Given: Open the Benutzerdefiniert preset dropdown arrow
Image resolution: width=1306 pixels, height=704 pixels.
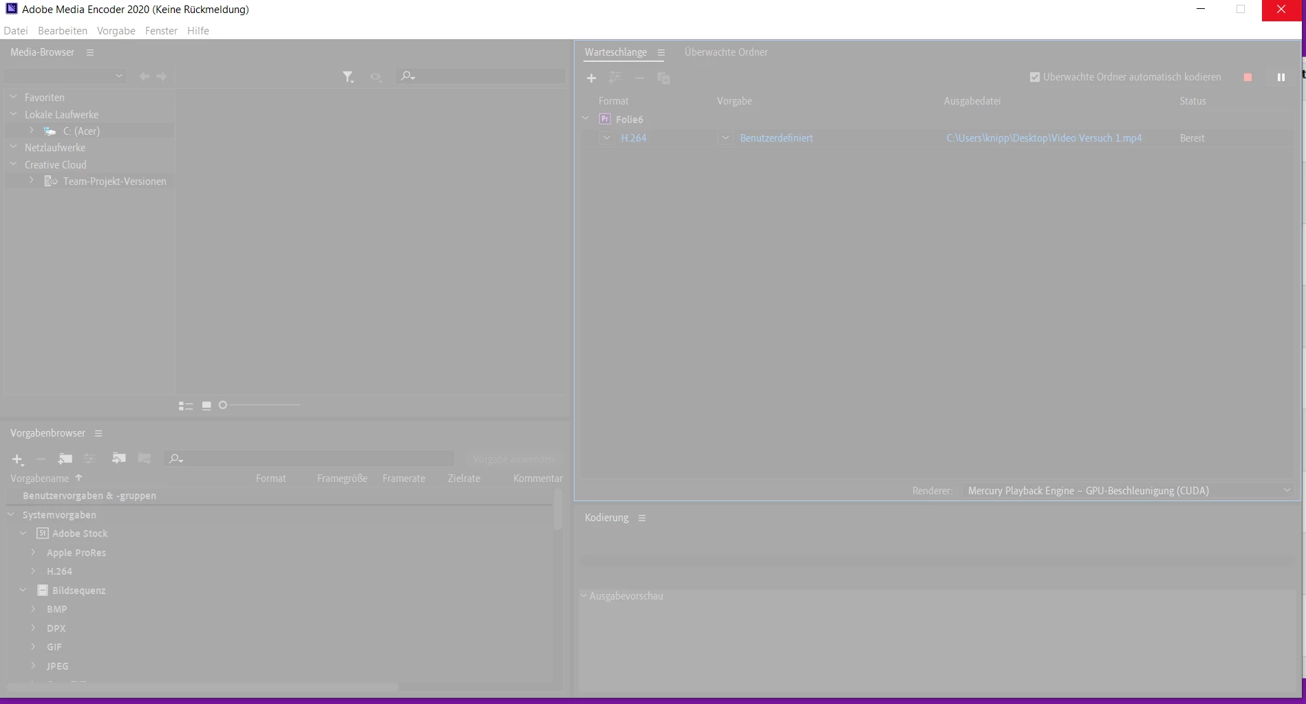Looking at the screenshot, I should click(x=725, y=137).
